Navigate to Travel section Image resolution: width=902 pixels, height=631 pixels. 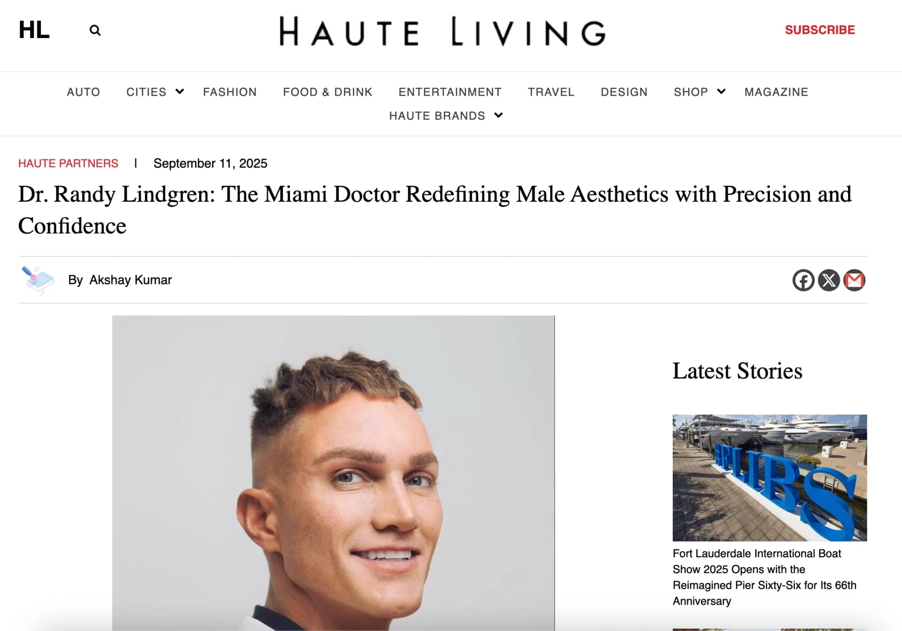tap(551, 92)
